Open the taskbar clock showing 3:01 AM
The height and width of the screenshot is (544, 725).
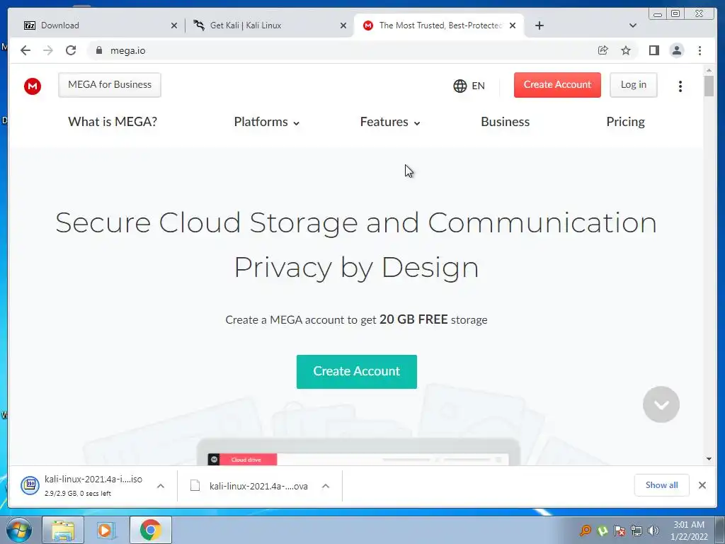pos(689,531)
